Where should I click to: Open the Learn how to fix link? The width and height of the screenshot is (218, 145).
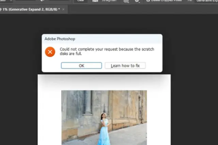click(125, 66)
